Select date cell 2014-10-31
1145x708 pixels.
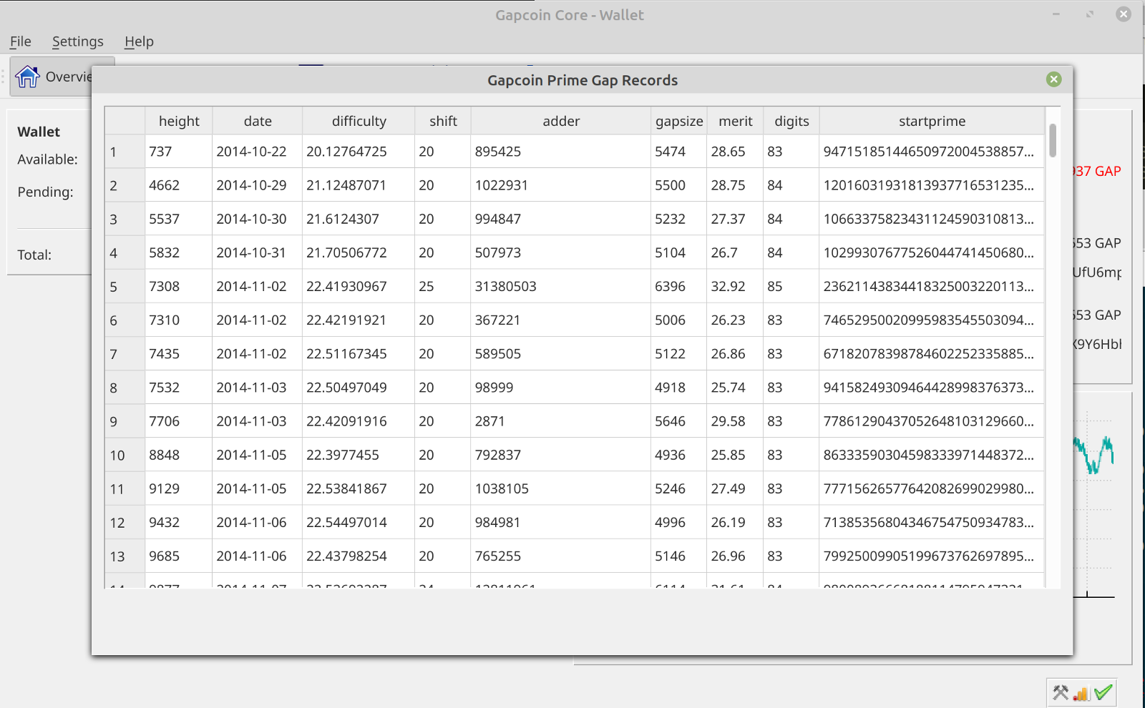[x=258, y=252]
